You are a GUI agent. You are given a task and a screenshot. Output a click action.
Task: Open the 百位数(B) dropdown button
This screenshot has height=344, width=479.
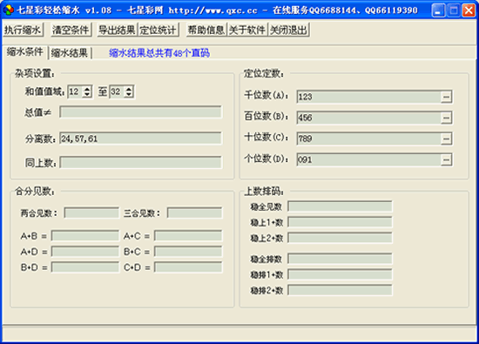tap(446, 118)
